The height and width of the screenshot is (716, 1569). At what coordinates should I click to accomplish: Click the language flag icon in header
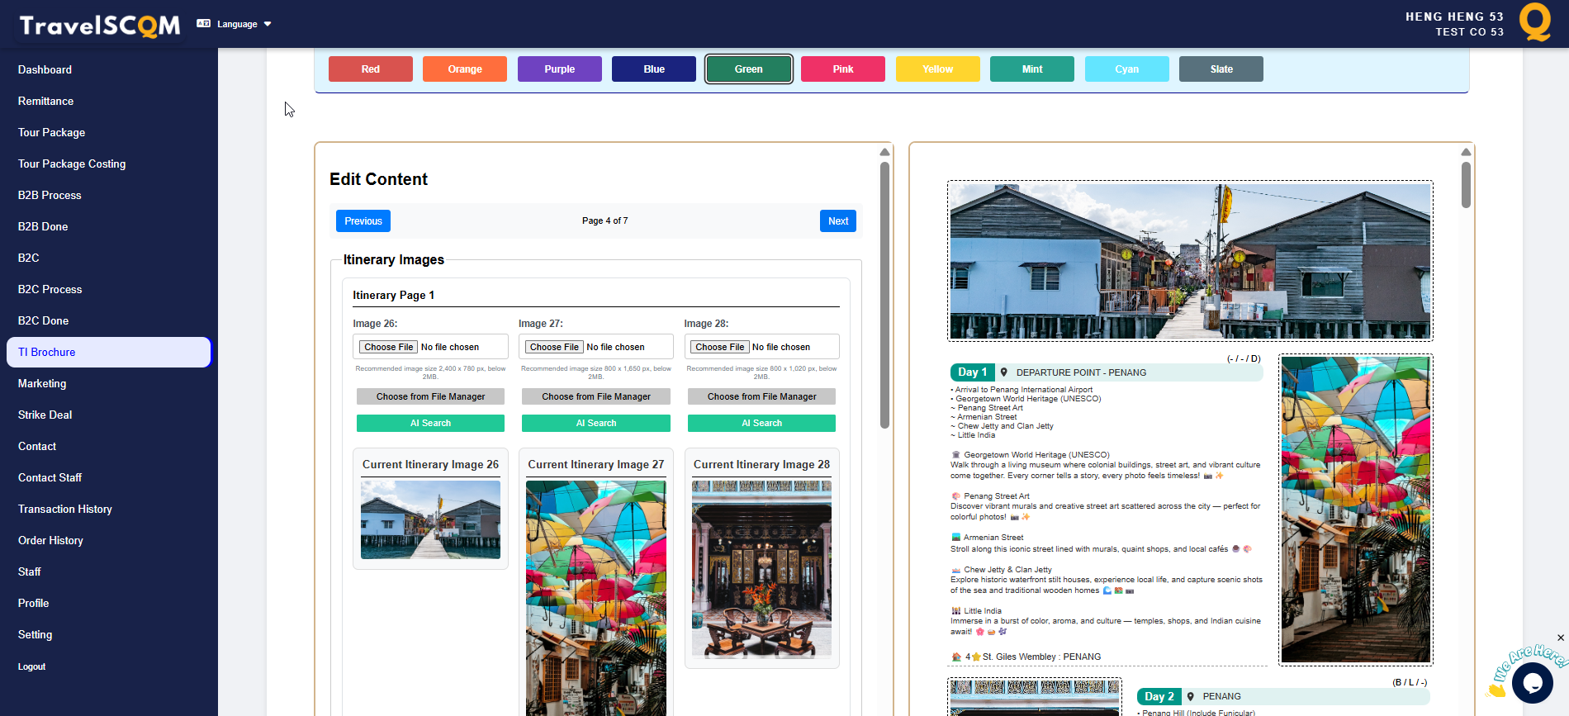click(203, 24)
